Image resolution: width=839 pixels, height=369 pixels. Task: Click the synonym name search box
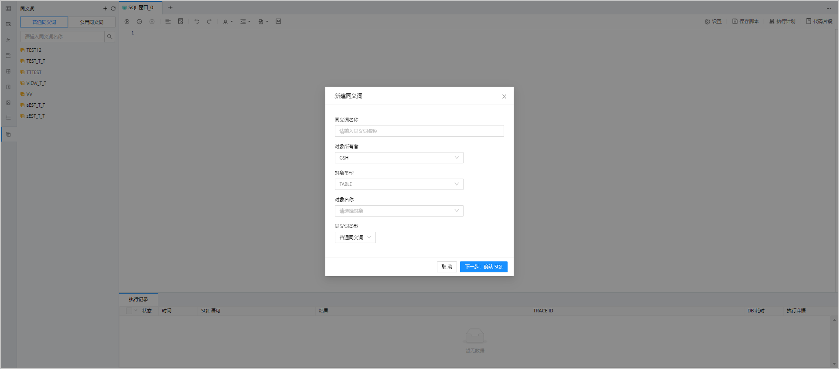pyautogui.click(x=62, y=37)
